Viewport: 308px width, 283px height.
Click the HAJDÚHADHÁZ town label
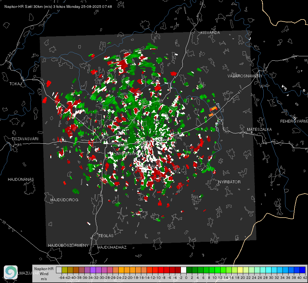click(112, 247)
